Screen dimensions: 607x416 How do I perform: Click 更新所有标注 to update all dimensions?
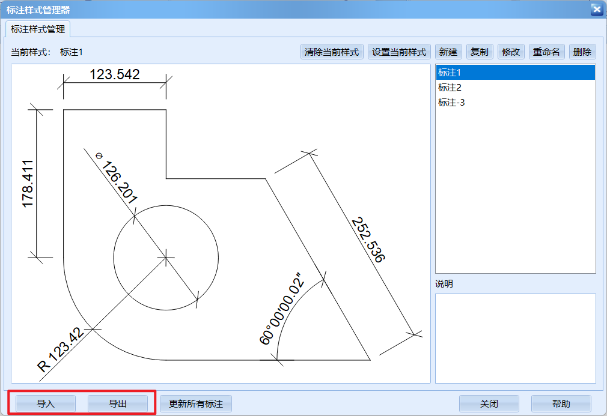pos(196,404)
